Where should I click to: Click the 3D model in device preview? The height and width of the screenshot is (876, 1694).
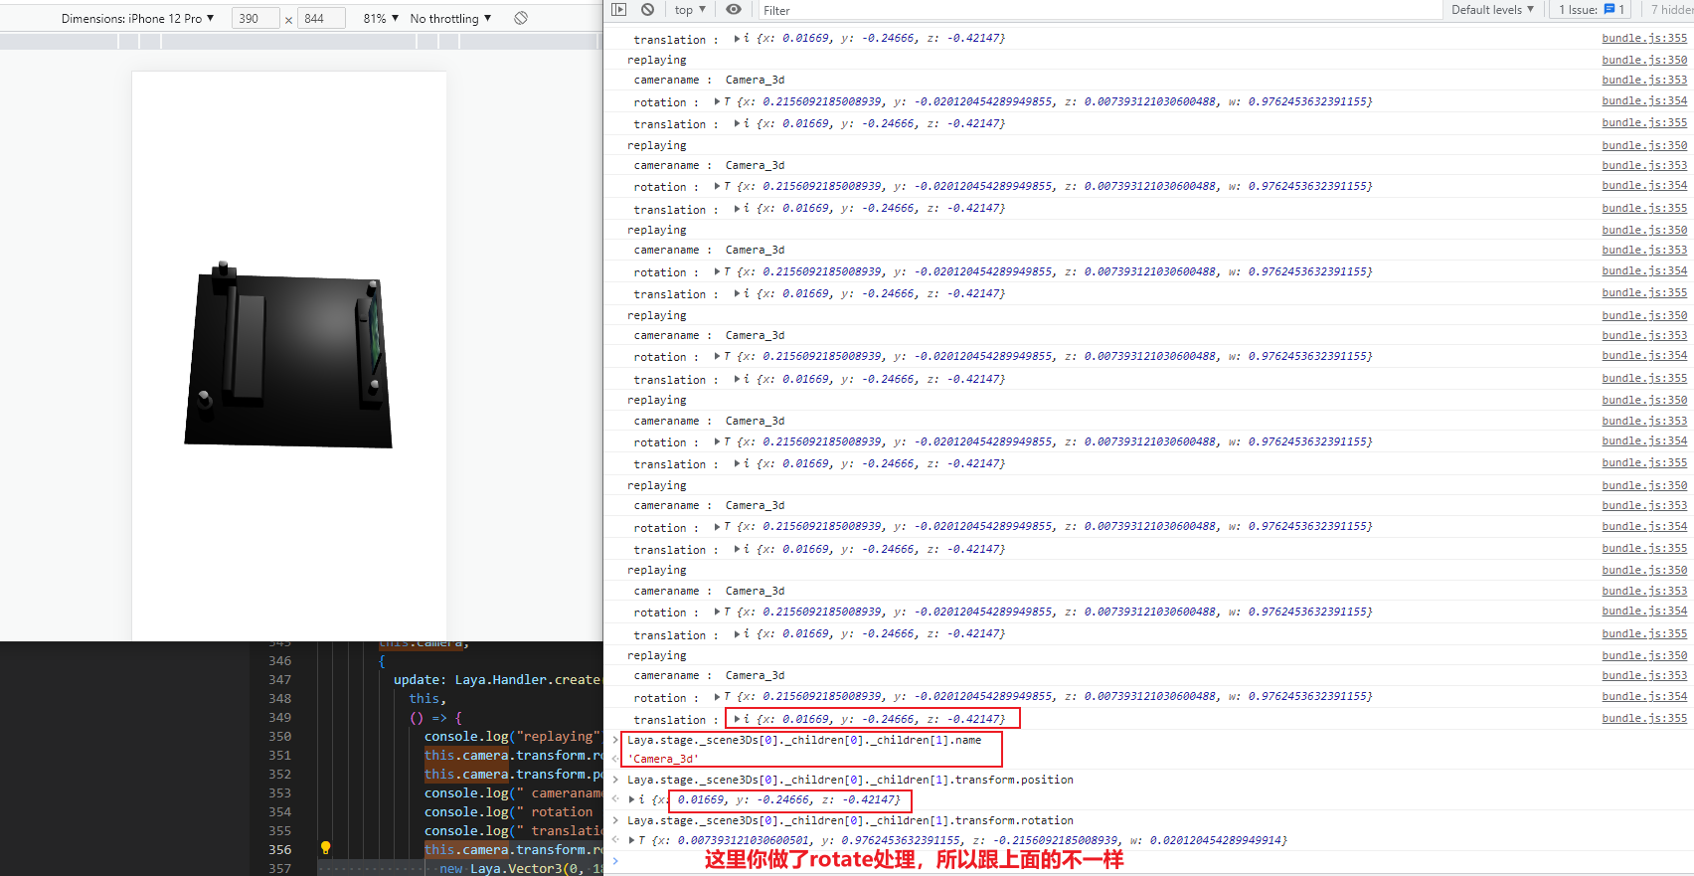coord(288,358)
